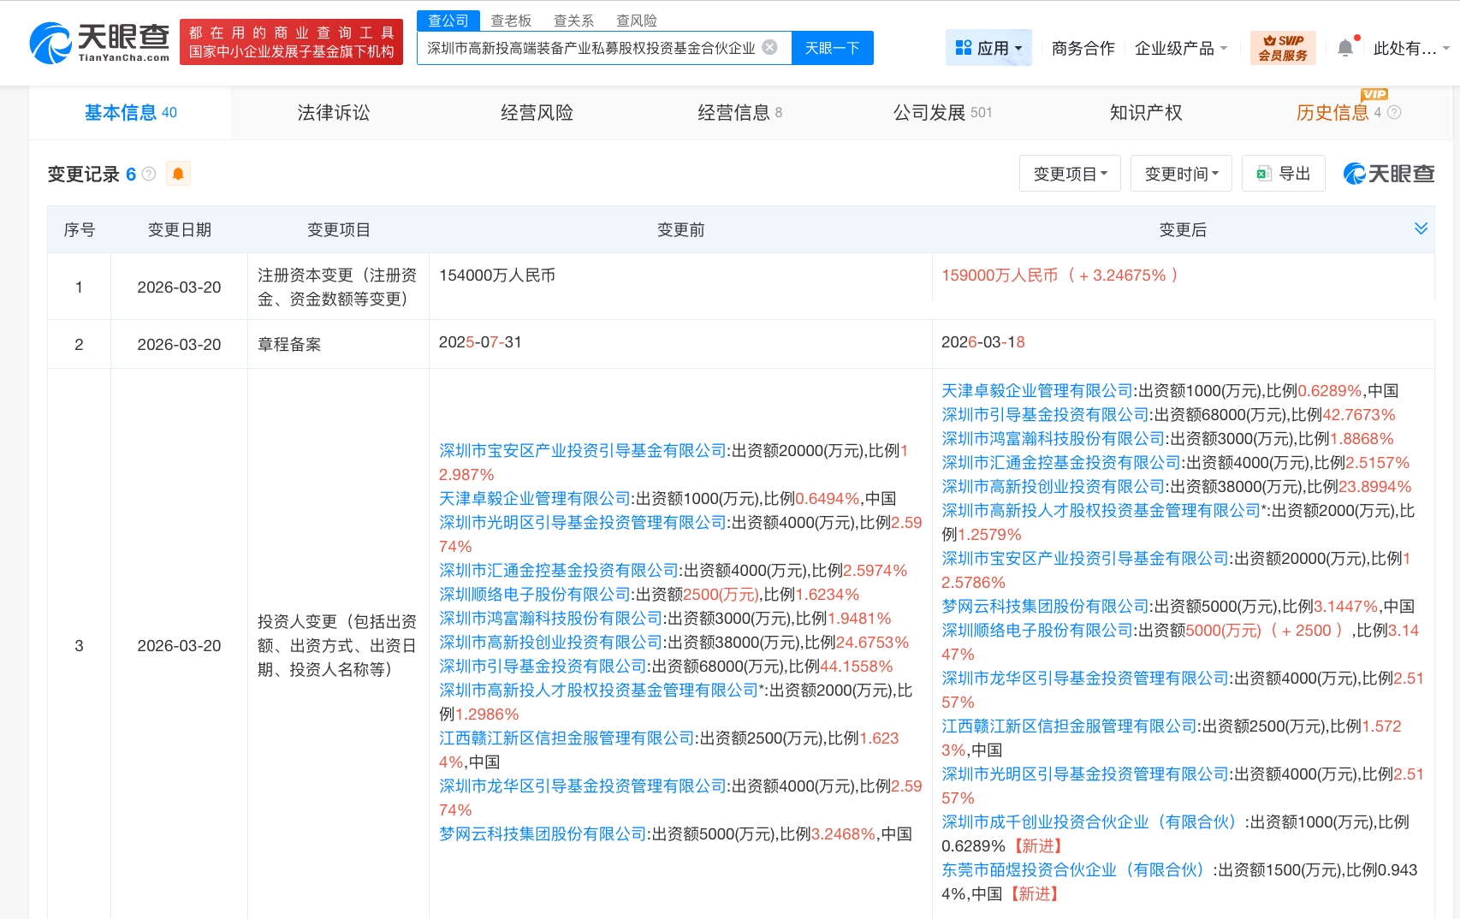The image size is (1460, 919).
Task: Open the 变更时间 filter dropdown
Action: [1180, 173]
